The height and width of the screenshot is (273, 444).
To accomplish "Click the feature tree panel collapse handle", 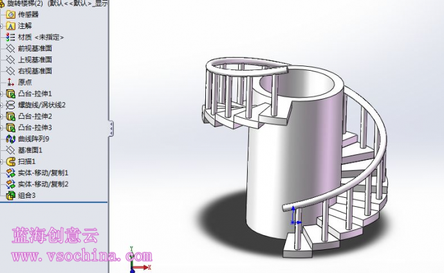I will pos(111,128).
